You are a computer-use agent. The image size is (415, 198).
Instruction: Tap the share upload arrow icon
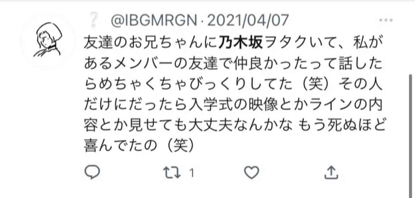point(331,172)
